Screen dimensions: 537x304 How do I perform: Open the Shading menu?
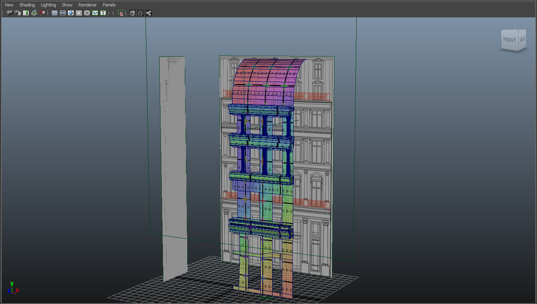[x=27, y=5]
